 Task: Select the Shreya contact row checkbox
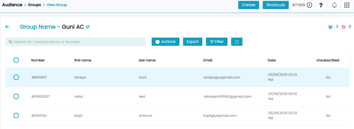coord(16,77)
